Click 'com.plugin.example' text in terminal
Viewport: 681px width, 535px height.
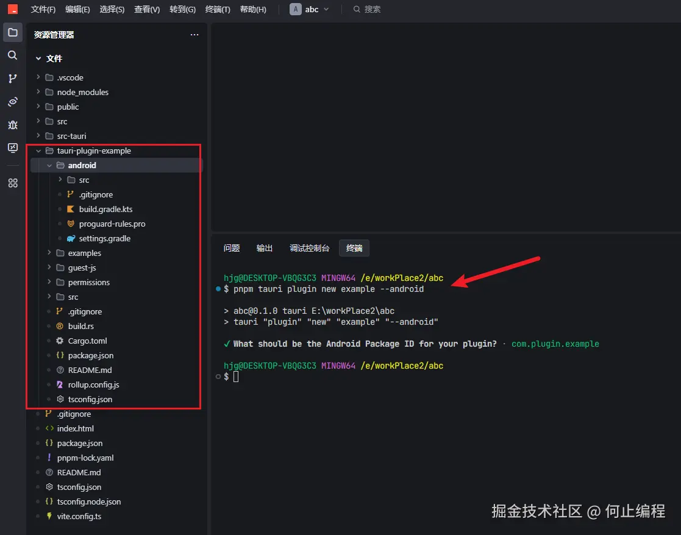click(x=555, y=344)
